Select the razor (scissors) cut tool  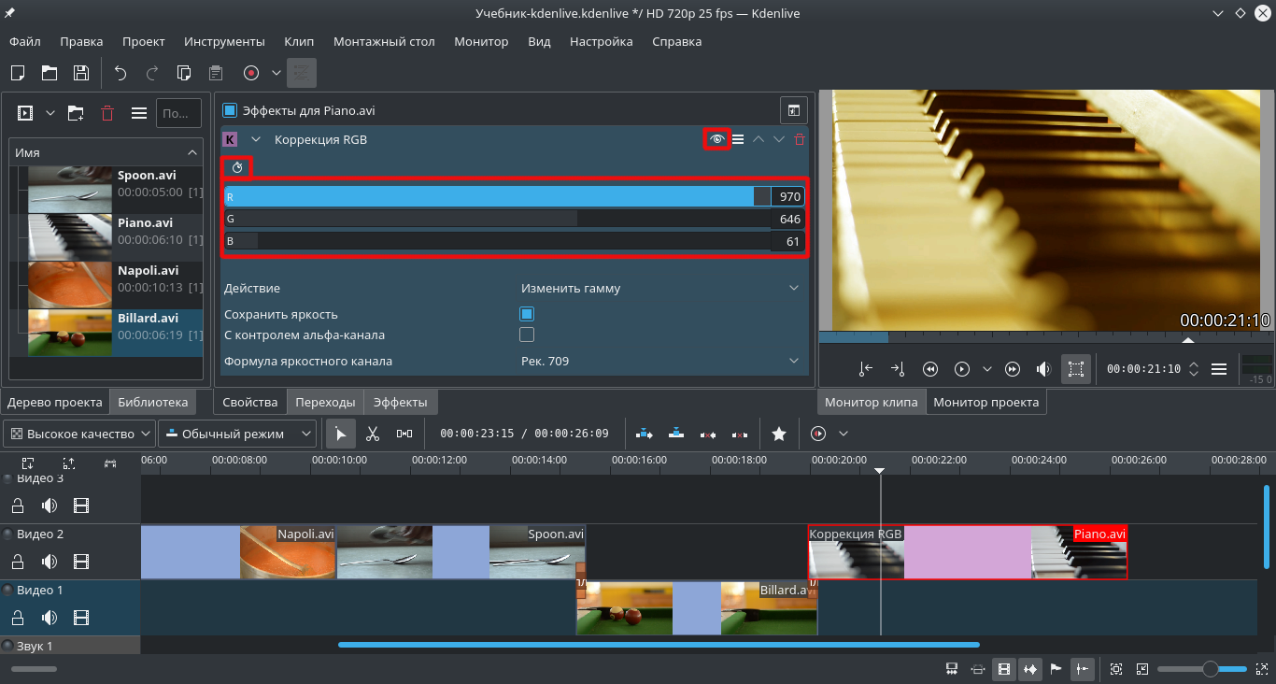point(372,434)
